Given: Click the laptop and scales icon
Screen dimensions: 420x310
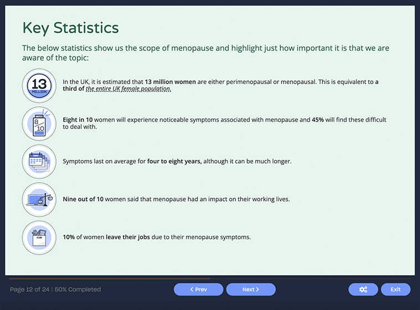Looking at the screenshot, I should (39, 199).
